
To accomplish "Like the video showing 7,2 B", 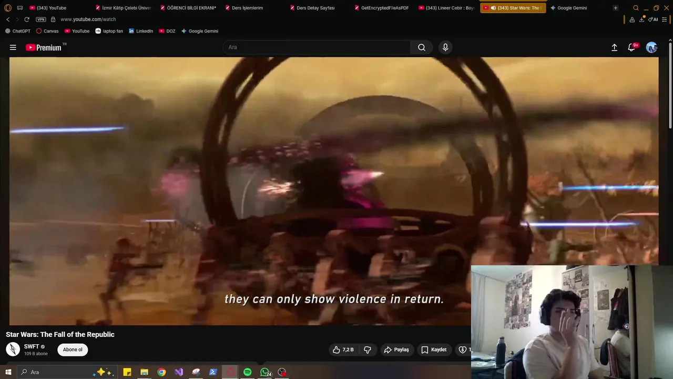I will click(343, 350).
